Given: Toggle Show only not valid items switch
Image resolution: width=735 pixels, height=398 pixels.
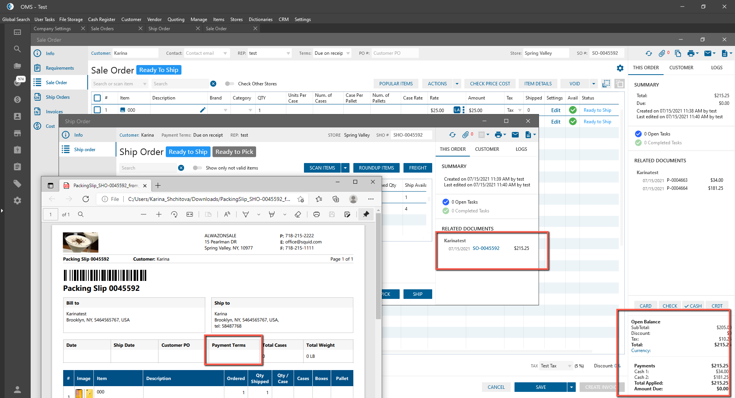Looking at the screenshot, I should pos(197,168).
